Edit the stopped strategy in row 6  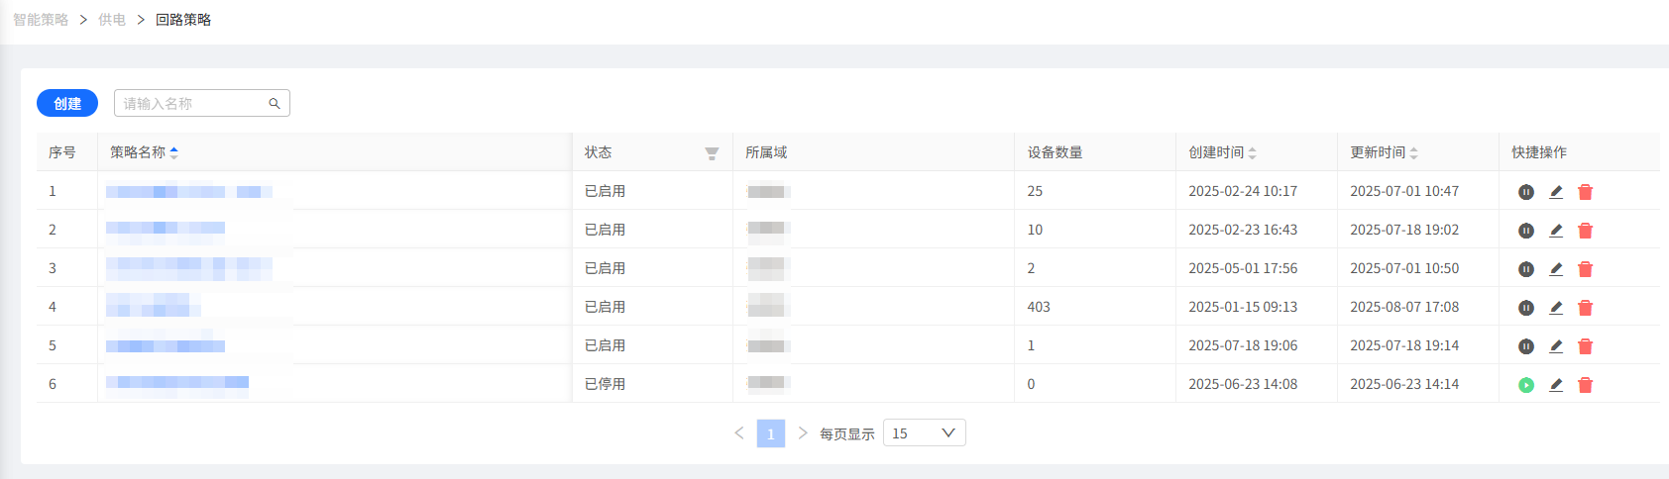(x=1556, y=385)
